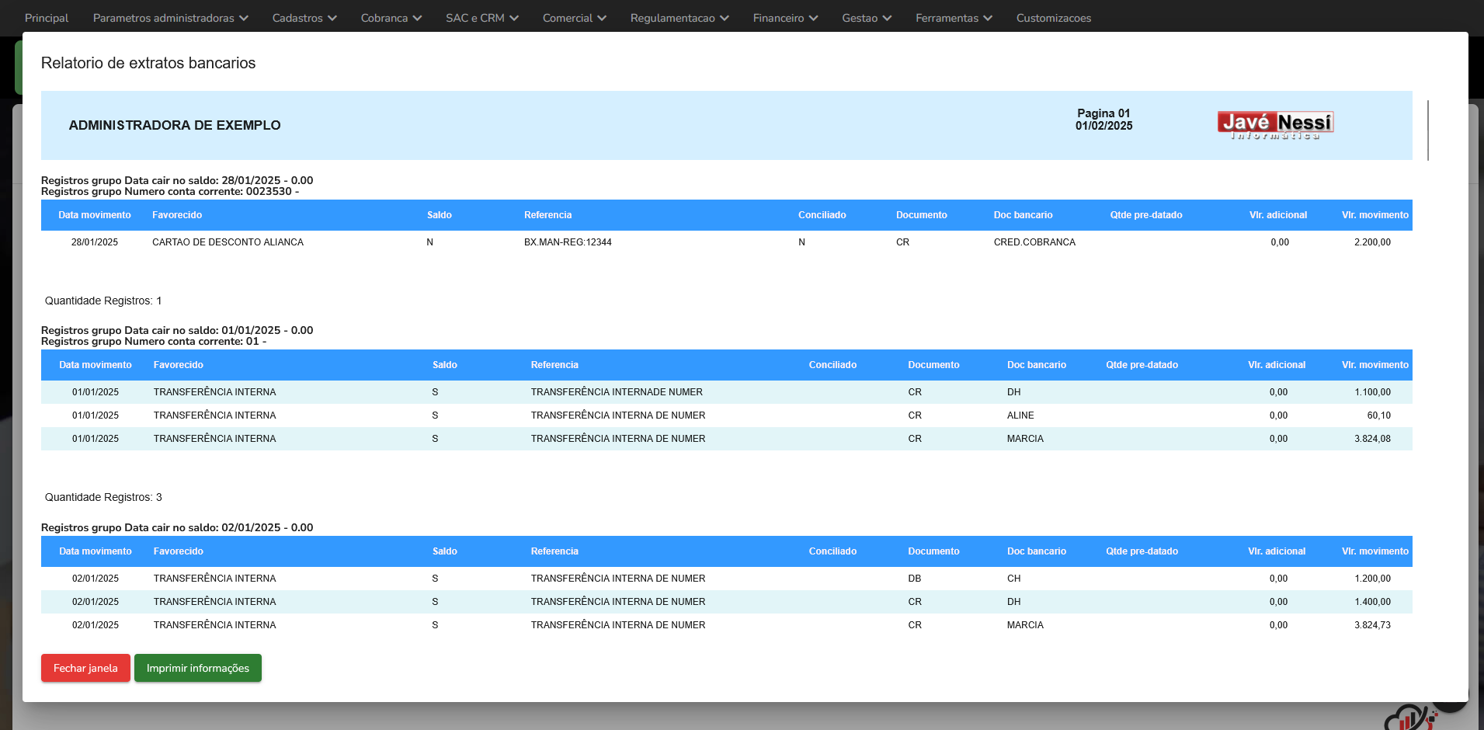1484x730 pixels.
Task: Click the Vlr. movimento header in first table
Action: 1375,215
